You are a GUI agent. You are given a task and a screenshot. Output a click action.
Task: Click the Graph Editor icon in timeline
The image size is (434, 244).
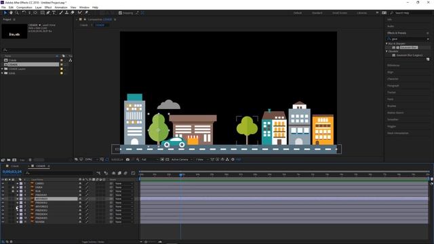(133, 174)
